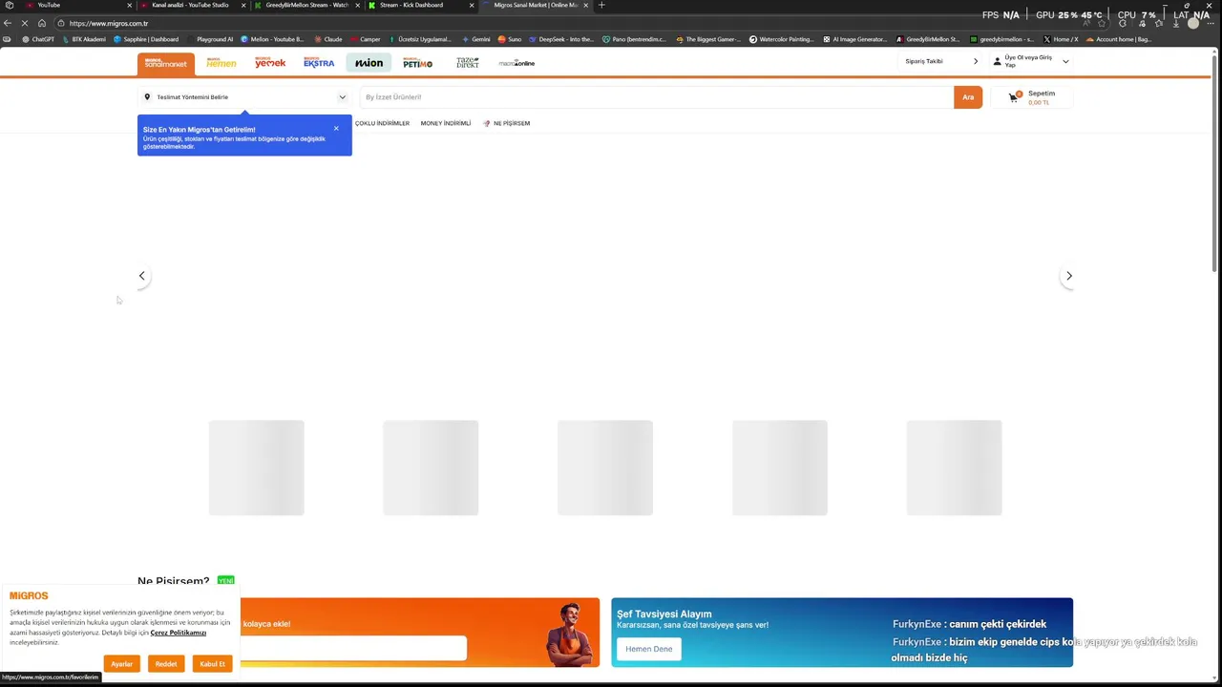Go to the next banner slide

pyautogui.click(x=1068, y=276)
